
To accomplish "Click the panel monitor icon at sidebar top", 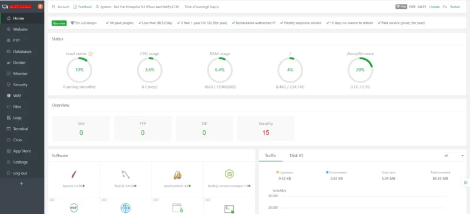I will coord(5,6).
